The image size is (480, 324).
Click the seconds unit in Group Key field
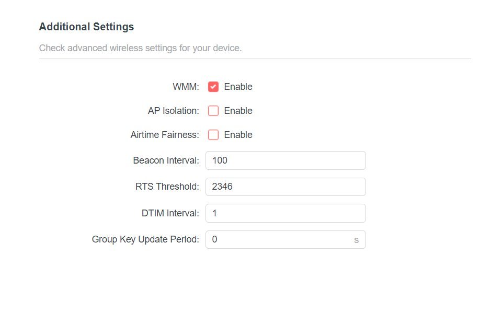(357, 240)
